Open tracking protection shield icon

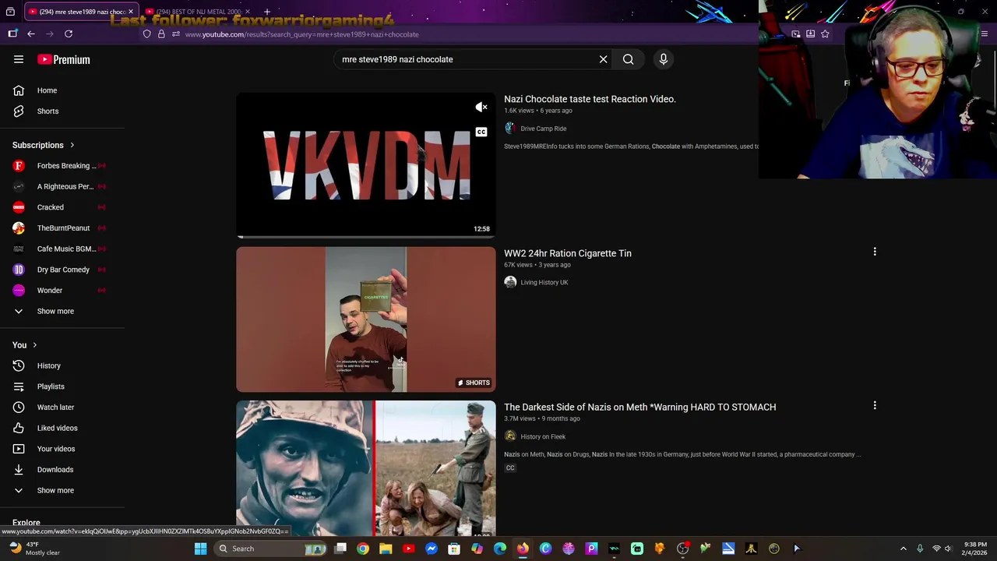[146, 34]
